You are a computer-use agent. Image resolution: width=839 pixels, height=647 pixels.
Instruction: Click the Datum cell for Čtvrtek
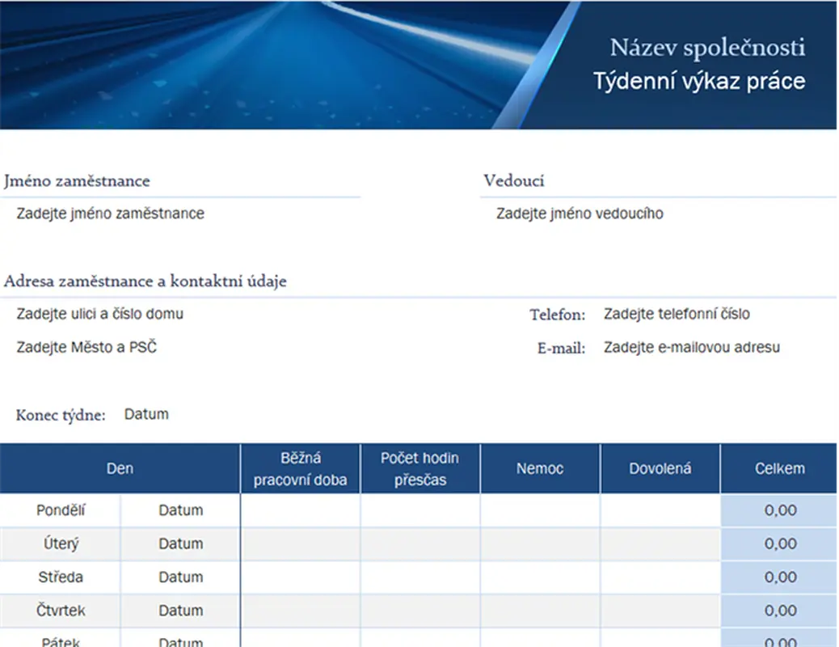[179, 611]
